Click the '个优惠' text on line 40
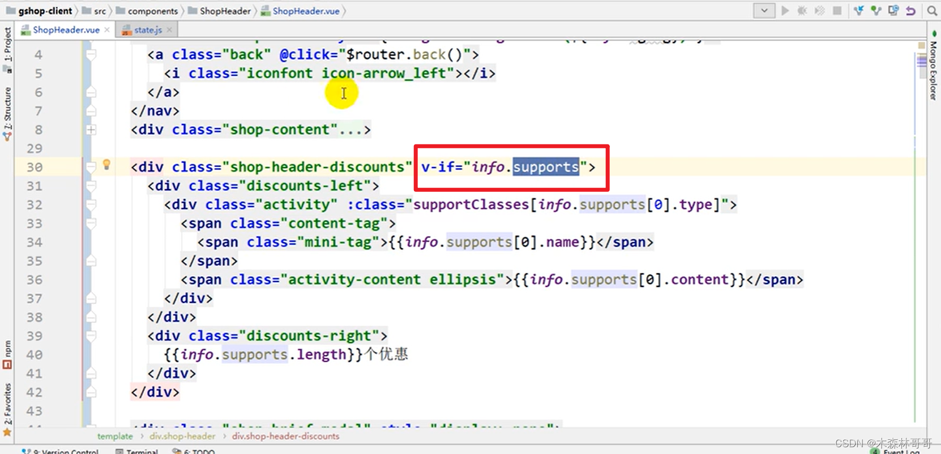Screen dimensions: 941x454 click(386, 354)
